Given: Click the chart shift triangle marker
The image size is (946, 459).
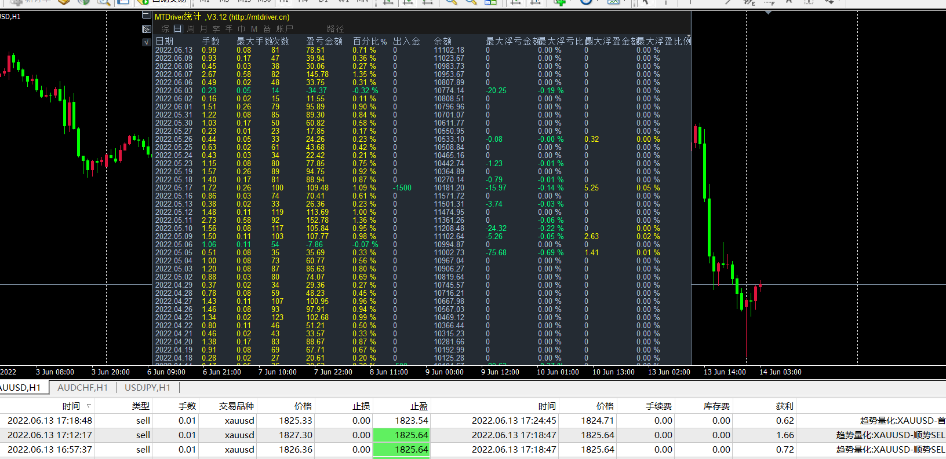Looking at the screenshot, I should coord(769,13).
